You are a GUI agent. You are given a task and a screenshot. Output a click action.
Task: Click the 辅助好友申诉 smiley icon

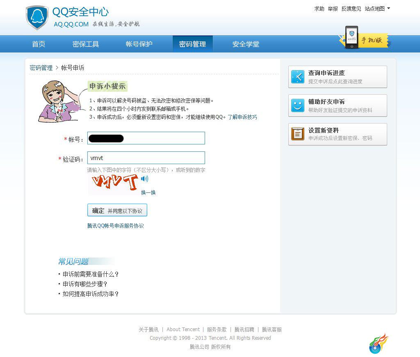pyautogui.click(x=298, y=105)
